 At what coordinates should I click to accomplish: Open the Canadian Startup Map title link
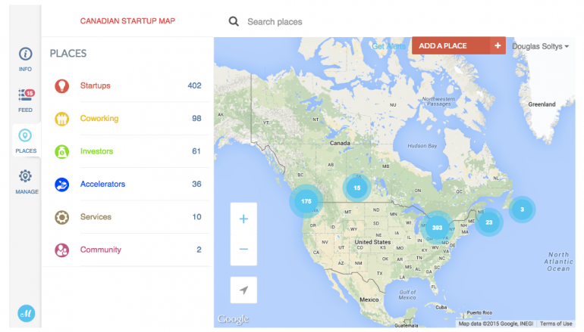[127, 21]
